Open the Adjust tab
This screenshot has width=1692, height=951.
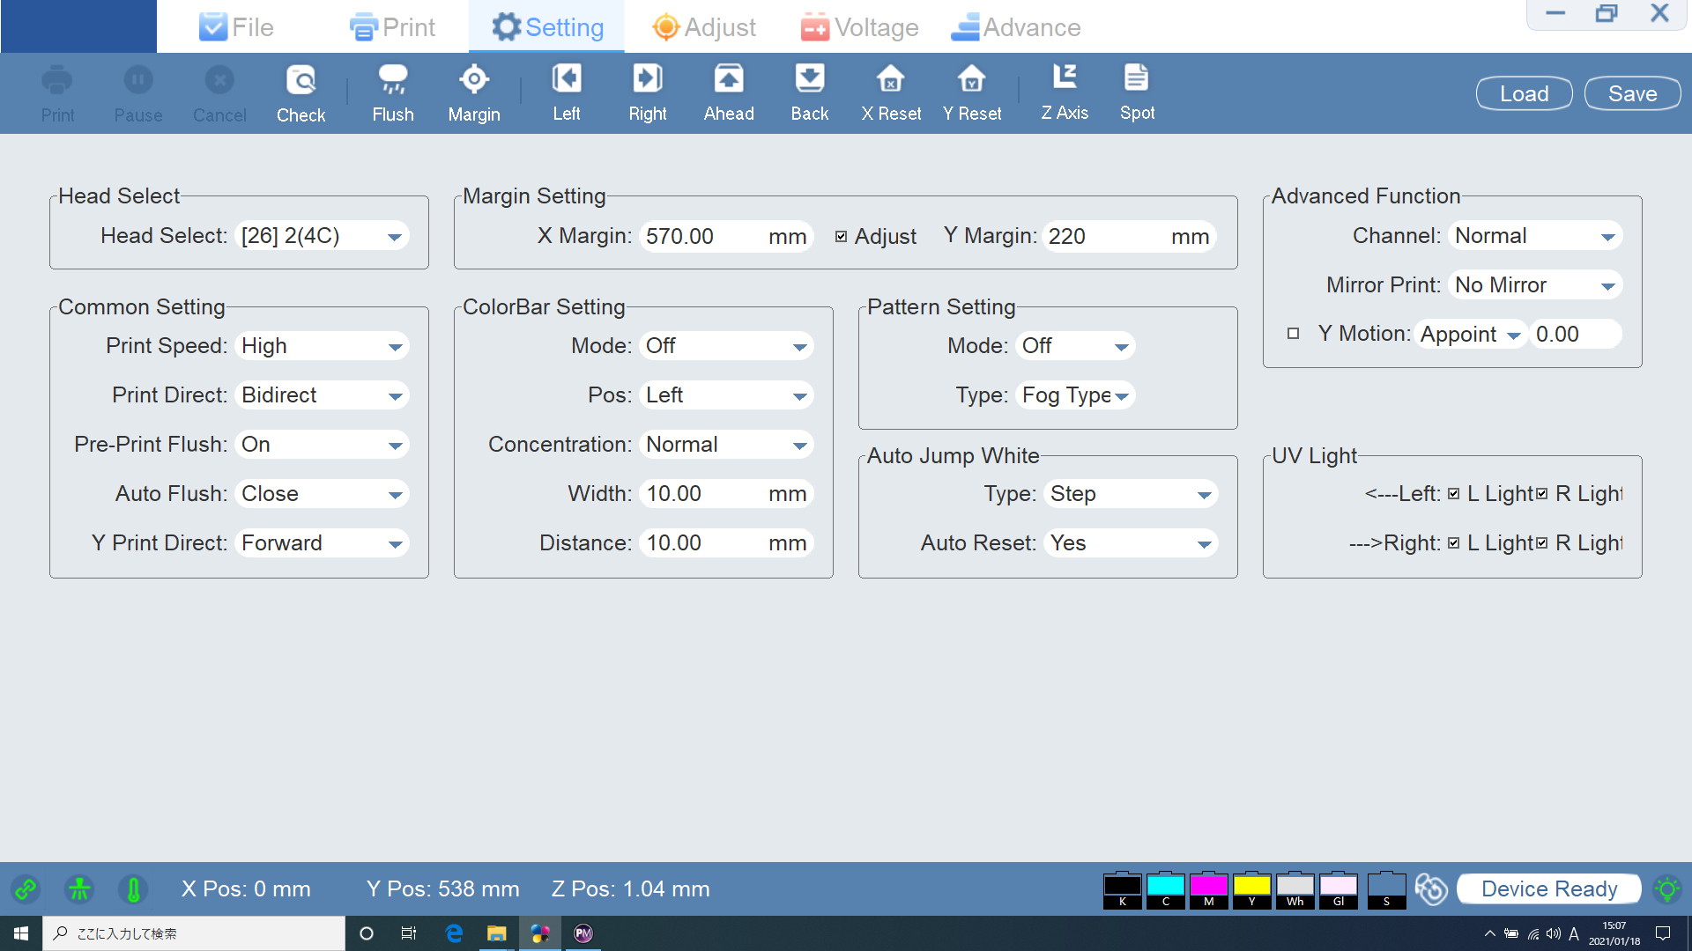click(703, 26)
